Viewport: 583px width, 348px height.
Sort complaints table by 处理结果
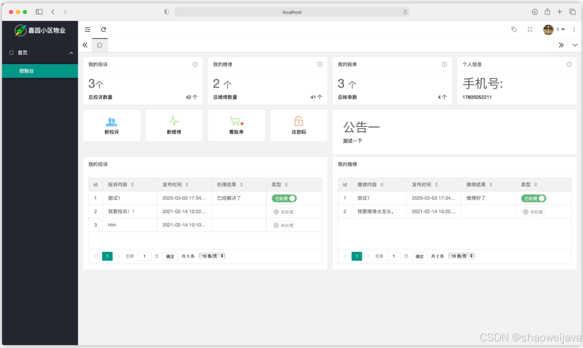point(242,185)
